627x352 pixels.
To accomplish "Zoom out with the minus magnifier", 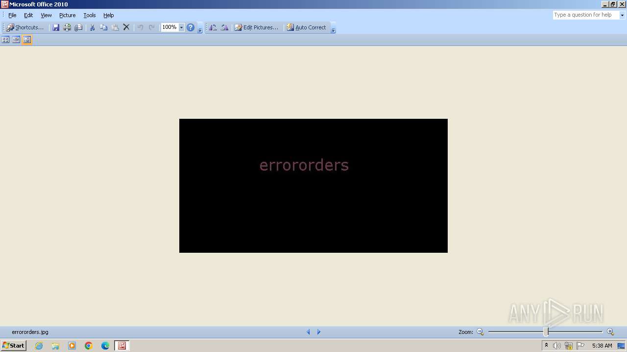I will (480, 332).
